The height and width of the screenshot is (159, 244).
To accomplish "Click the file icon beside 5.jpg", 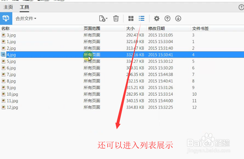I will 4,61.
